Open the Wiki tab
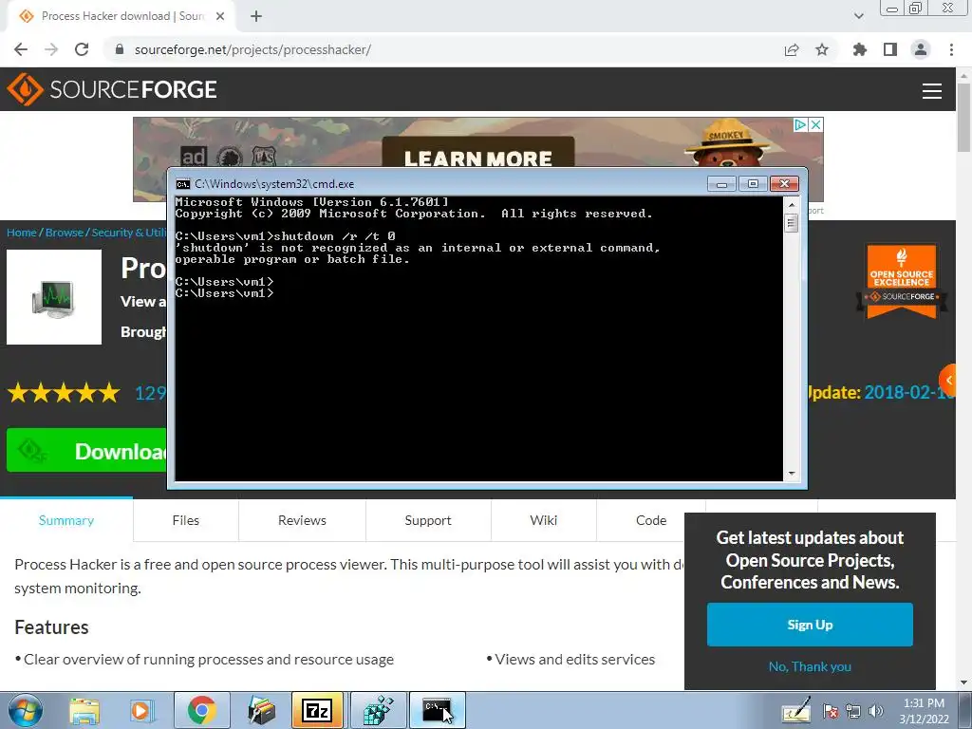The height and width of the screenshot is (729, 972). [x=544, y=520]
